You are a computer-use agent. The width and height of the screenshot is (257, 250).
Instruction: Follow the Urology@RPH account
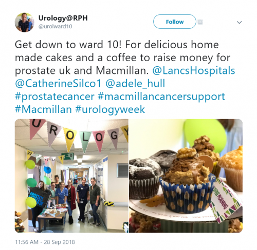[x=175, y=22]
